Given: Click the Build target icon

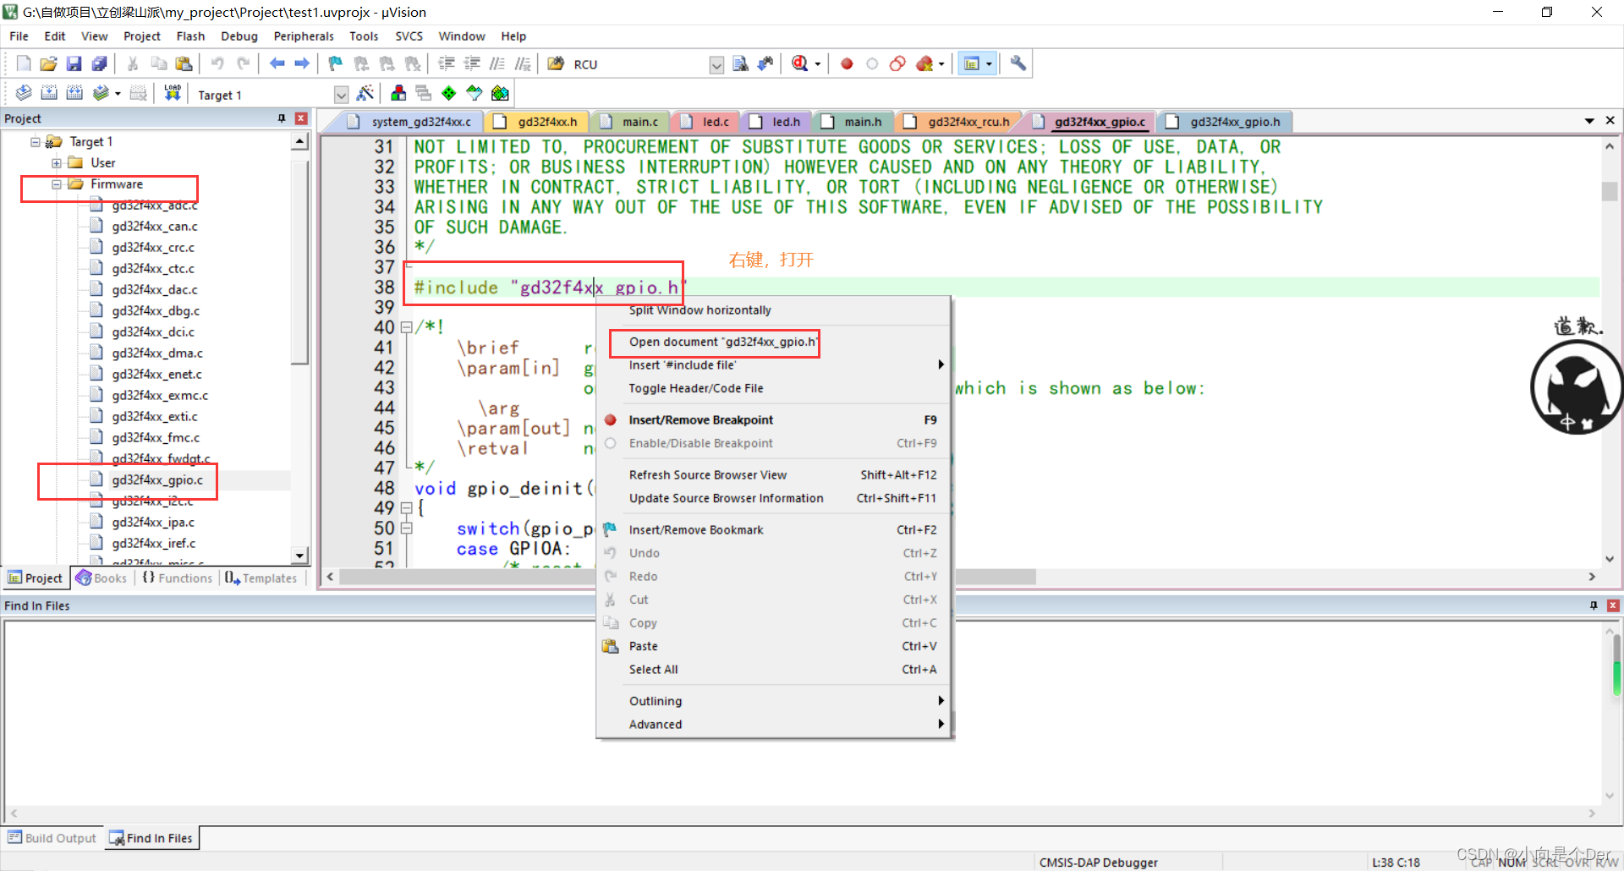Looking at the screenshot, I should coord(49,93).
